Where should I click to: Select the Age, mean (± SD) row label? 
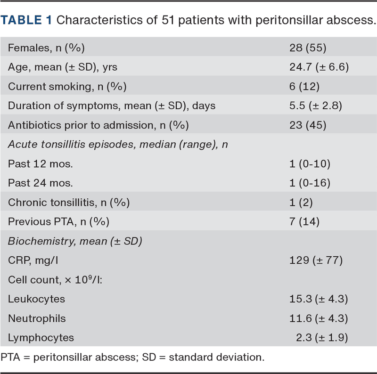63,67
